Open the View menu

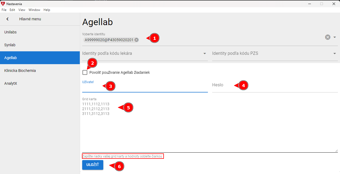(x=22, y=10)
